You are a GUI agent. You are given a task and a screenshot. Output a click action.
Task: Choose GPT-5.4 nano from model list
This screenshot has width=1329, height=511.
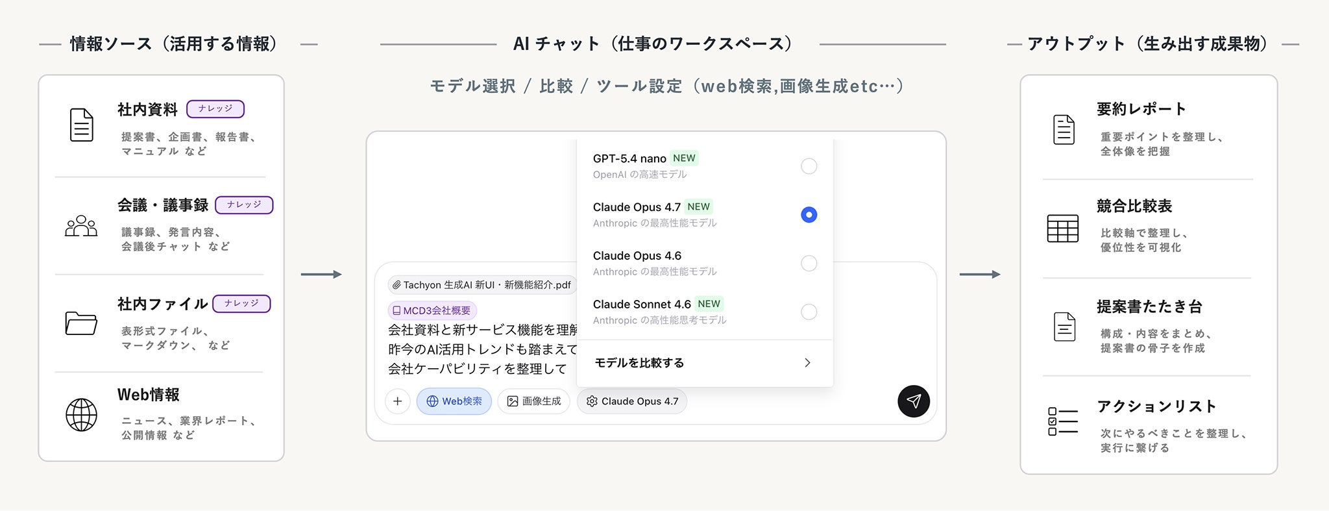click(x=705, y=166)
